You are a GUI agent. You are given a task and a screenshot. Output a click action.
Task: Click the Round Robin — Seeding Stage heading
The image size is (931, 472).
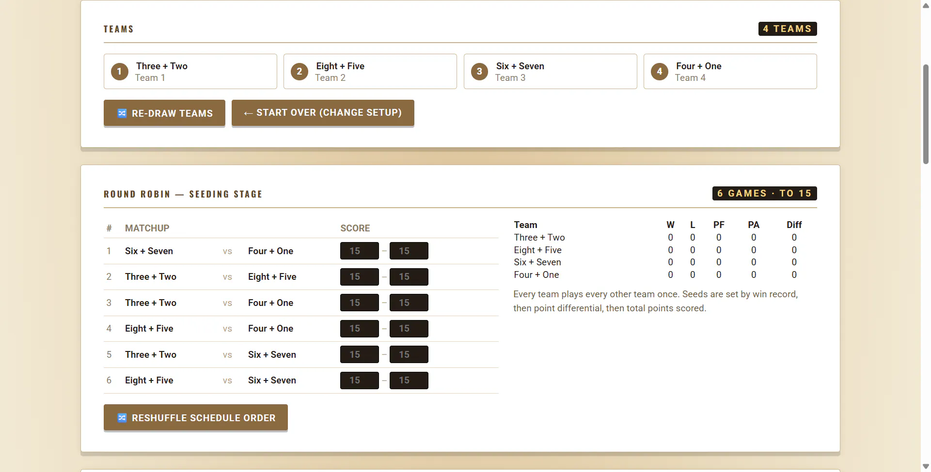183,194
